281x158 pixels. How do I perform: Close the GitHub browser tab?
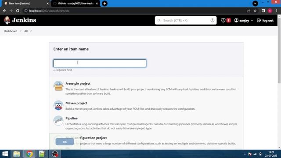[x=97, y=4]
